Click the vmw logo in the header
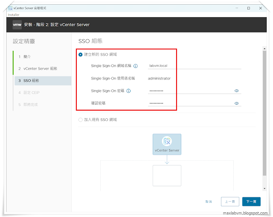Image resolution: width=273 pixels, height=217 pixels. pyautogui.click(x=17, y=25)
